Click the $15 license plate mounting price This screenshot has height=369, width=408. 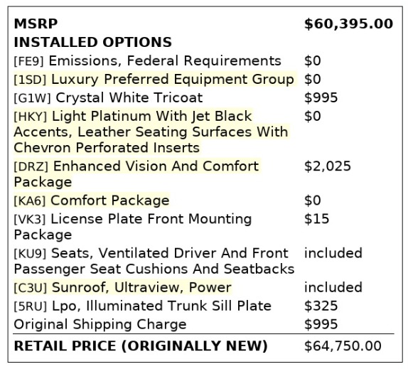317,219
